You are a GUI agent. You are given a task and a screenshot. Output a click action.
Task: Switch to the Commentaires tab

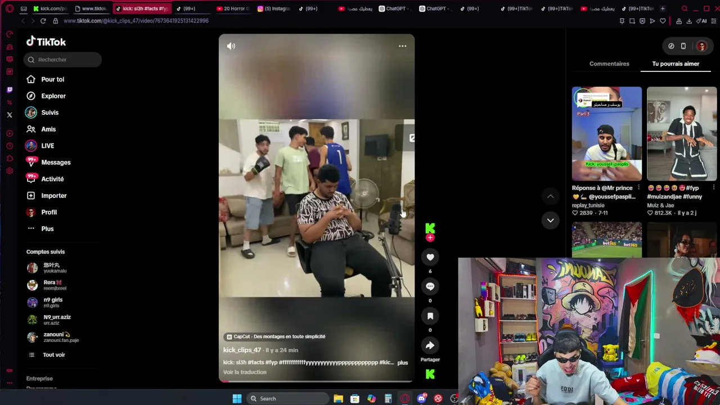click(x=609, y=64)
